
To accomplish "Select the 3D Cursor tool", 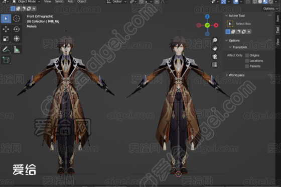I will [17, 18].
